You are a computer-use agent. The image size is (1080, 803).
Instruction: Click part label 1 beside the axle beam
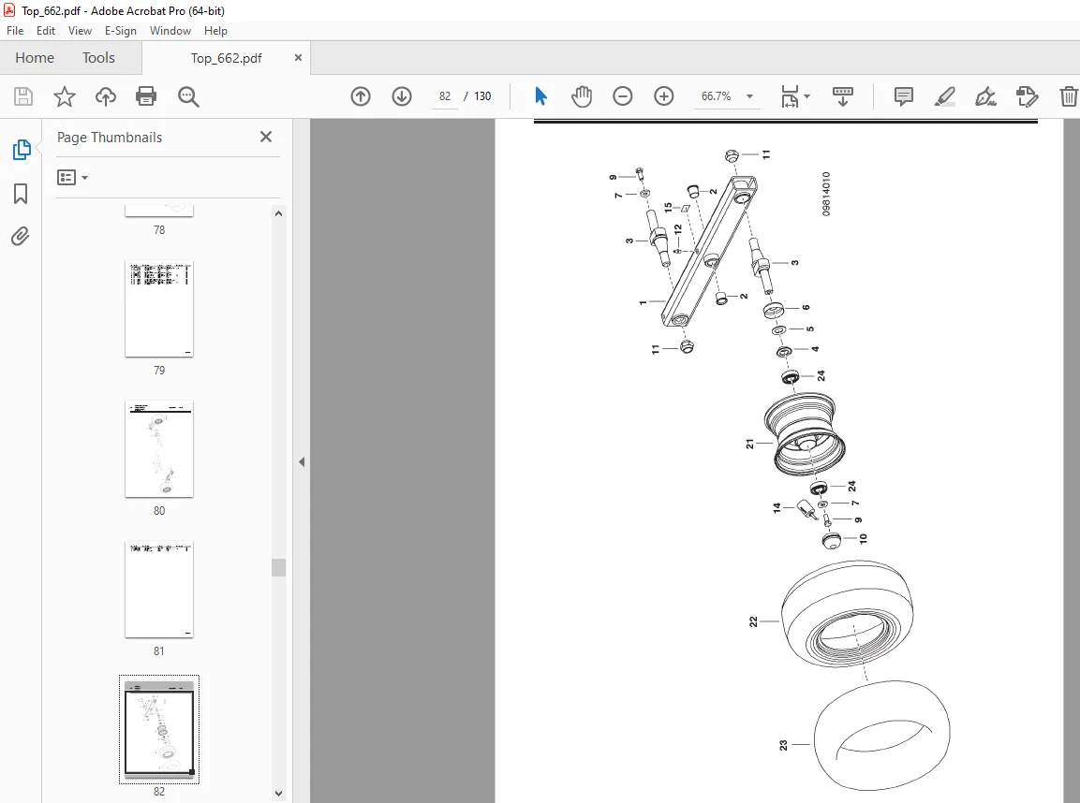643,302
